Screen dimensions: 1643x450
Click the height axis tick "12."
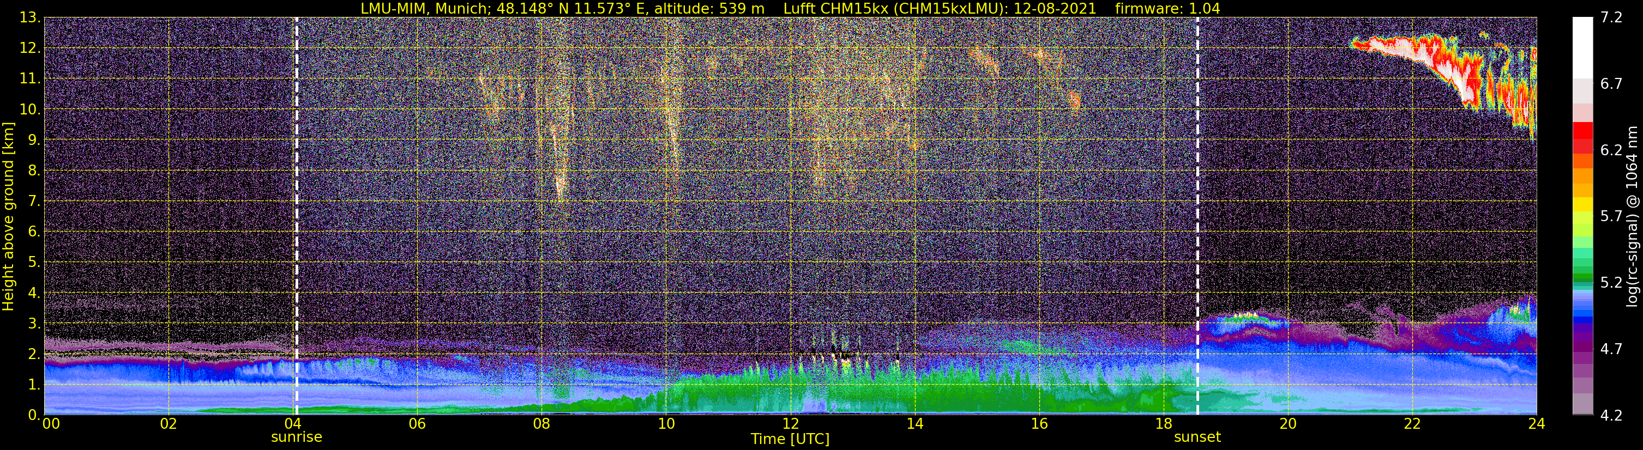click(30, 48)
